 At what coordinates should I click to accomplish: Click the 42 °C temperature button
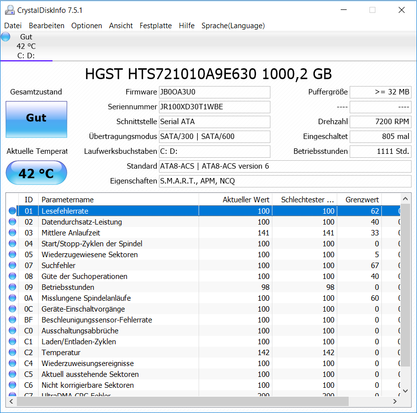pos(37,173)
